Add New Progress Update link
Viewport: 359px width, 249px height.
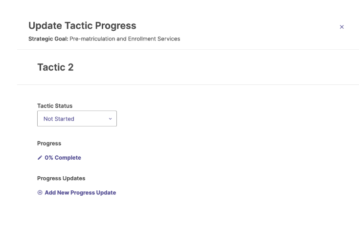77,192
